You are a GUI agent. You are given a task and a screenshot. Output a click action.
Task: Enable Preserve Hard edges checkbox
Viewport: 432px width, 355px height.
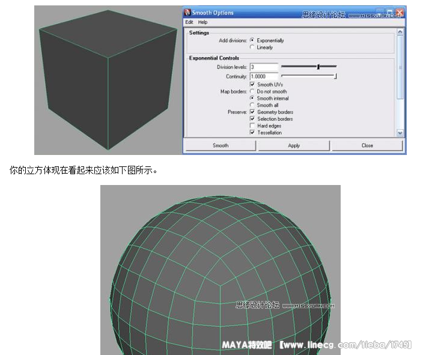[252, 126]
